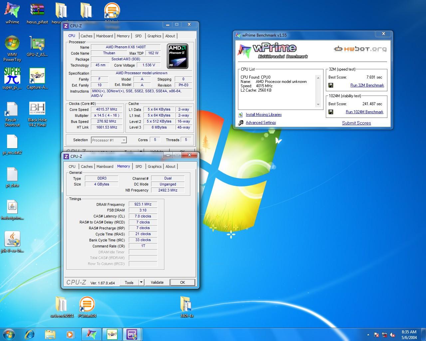Image resolution: width=426 pixels, height=341 pixels.
Task: Click the Core Speed value 4015.37 MHz
Action: pos(107,109)
